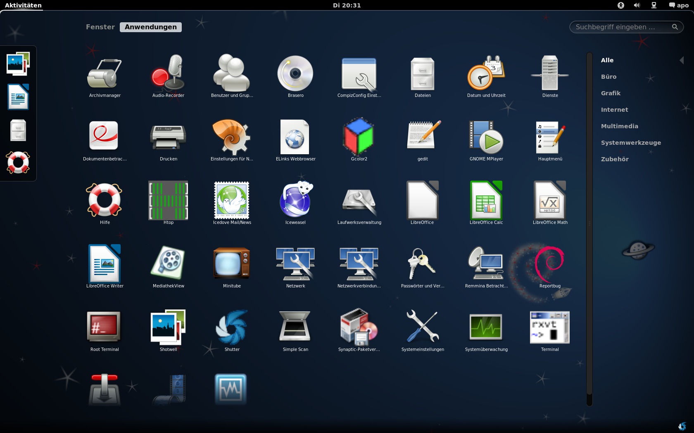Select the Systemwerkzeuge category
The width and height of the screenshot is (694, 433).
click(631, 143)
